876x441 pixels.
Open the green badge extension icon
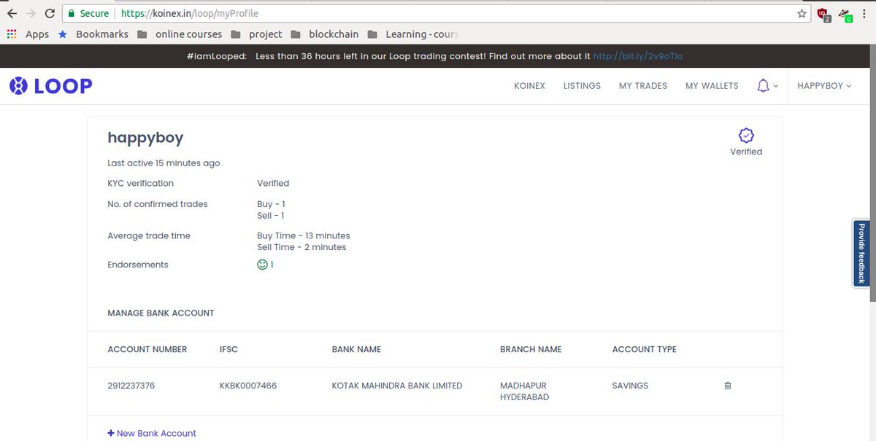click(845, 14)
